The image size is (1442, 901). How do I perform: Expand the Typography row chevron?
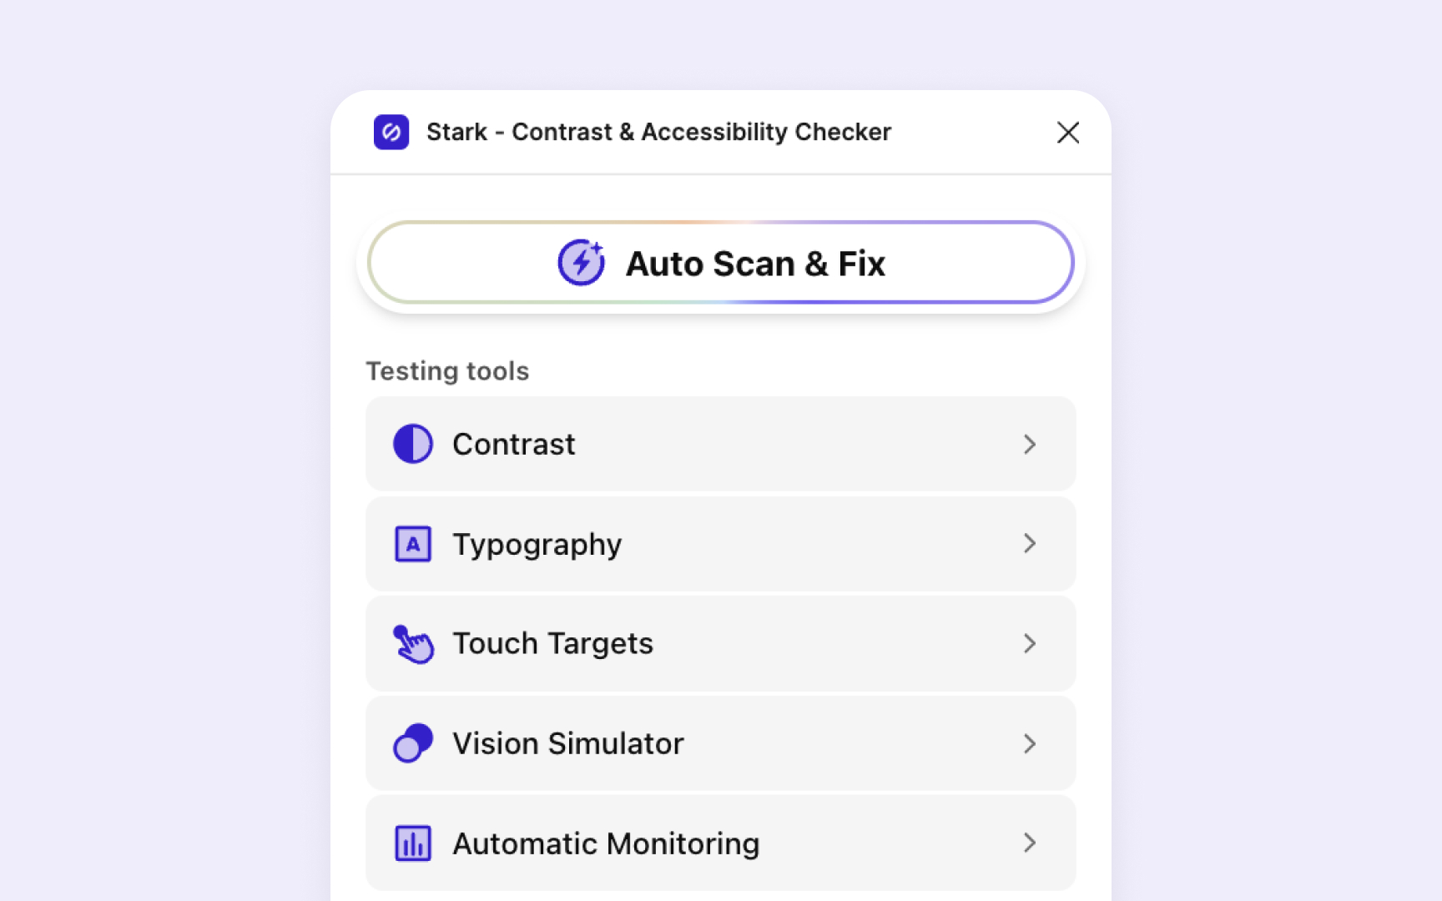[1030, 543]
